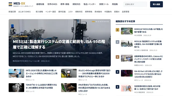The width and height of the screenshot is (172, 97).
Task: Open the 用語集 menu
Action: pos(115,4)
